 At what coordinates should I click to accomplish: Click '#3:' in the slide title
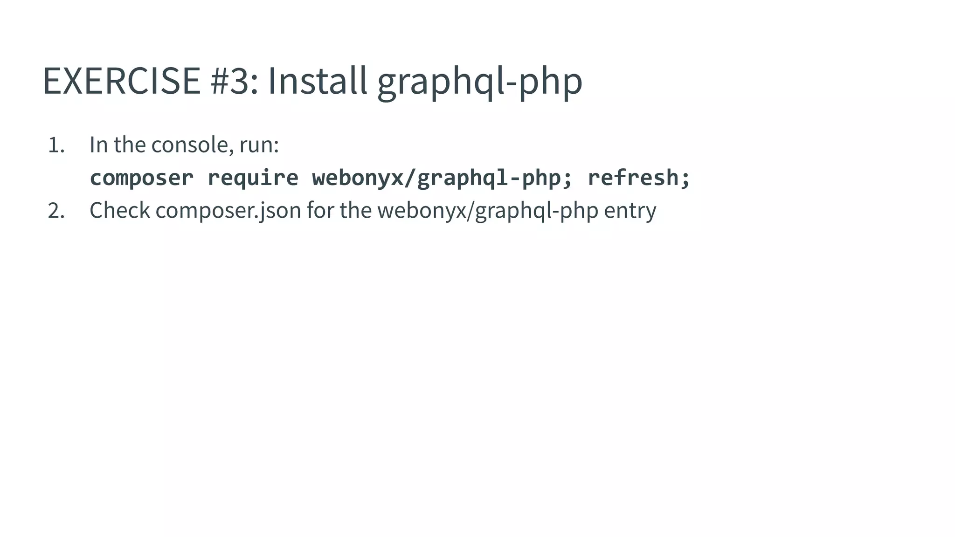(x=234, y=81)
